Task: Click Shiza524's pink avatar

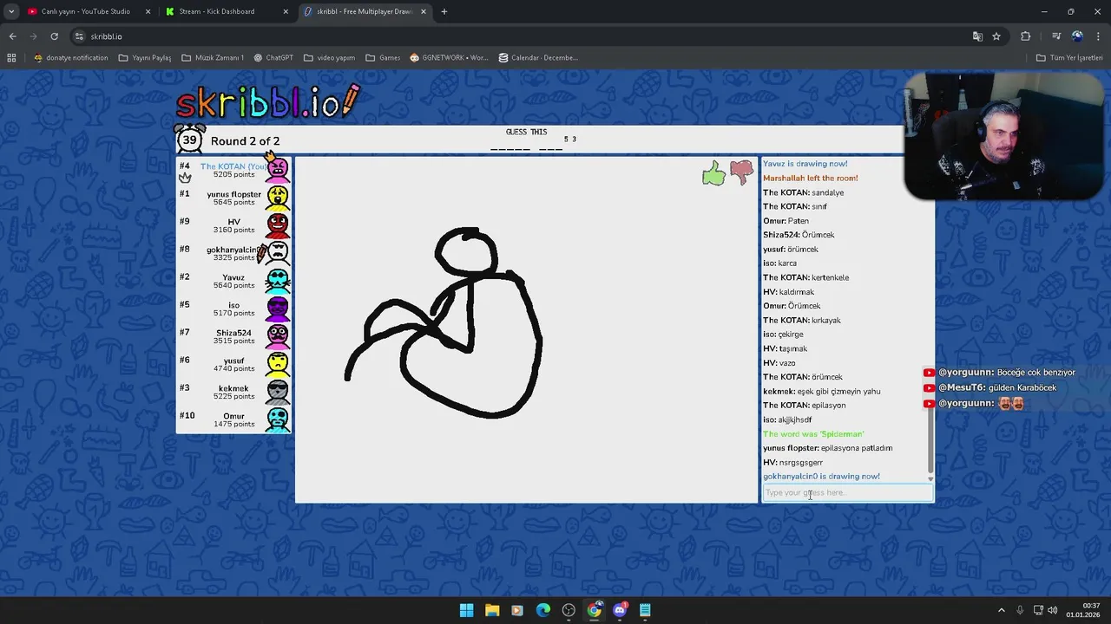Action: pos(278,336)
